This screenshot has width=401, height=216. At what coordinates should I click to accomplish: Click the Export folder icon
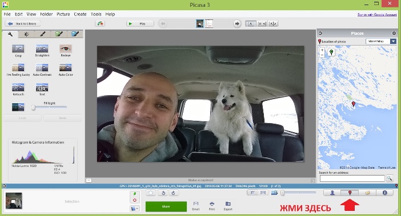228,206
